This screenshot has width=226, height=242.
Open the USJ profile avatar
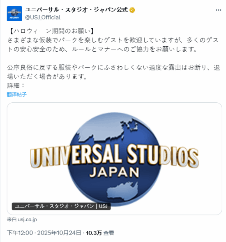pos(14,14)
